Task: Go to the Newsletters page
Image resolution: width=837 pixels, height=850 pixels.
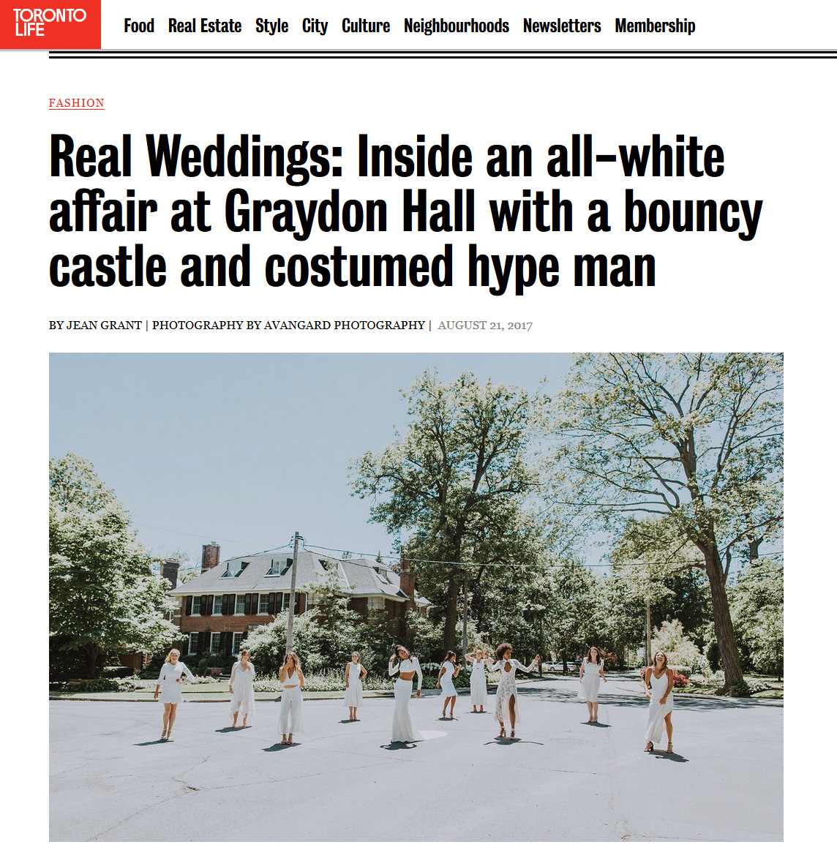Action: pos(562,26)
